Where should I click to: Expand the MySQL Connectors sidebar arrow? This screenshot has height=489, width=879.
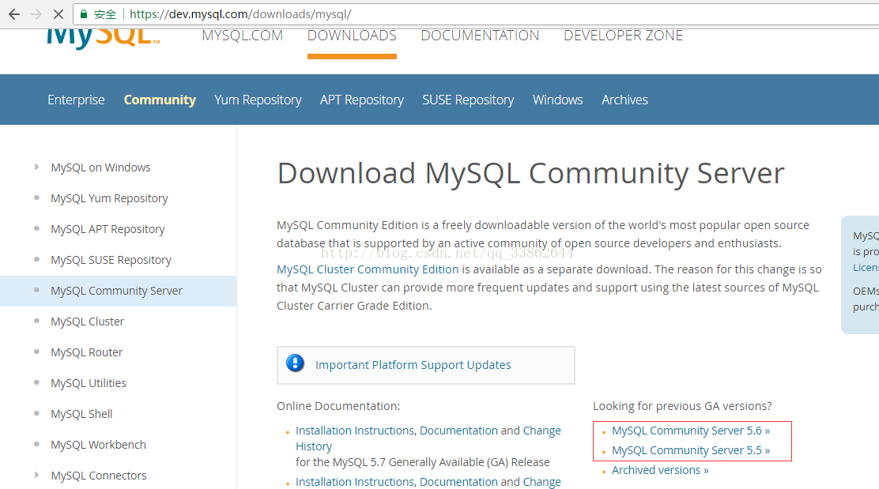(36, 475)
